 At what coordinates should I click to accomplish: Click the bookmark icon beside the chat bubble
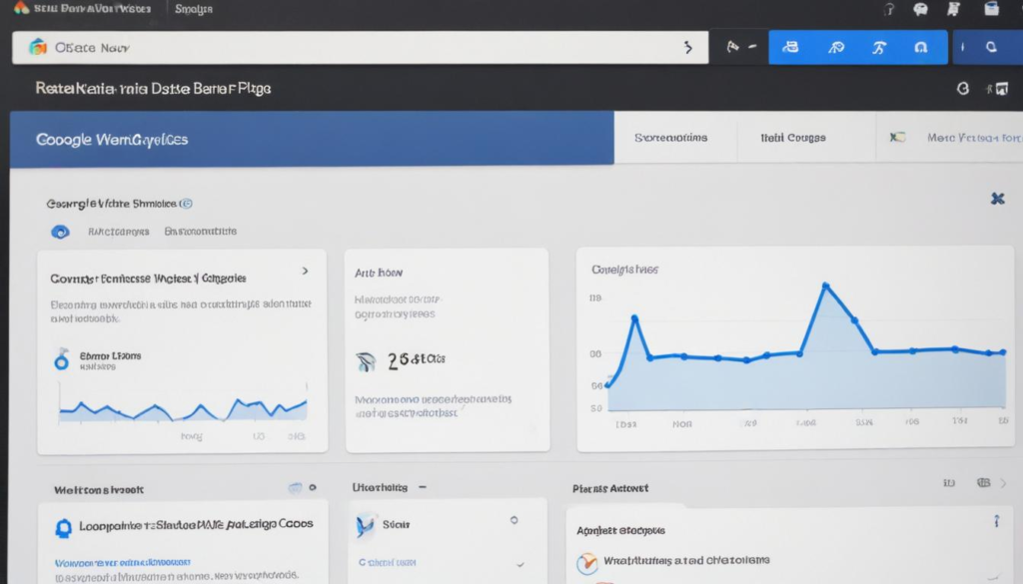tap(953, 8)
